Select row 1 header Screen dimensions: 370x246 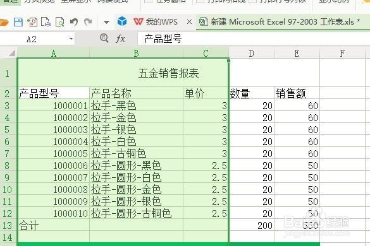[x=8, y=73]
